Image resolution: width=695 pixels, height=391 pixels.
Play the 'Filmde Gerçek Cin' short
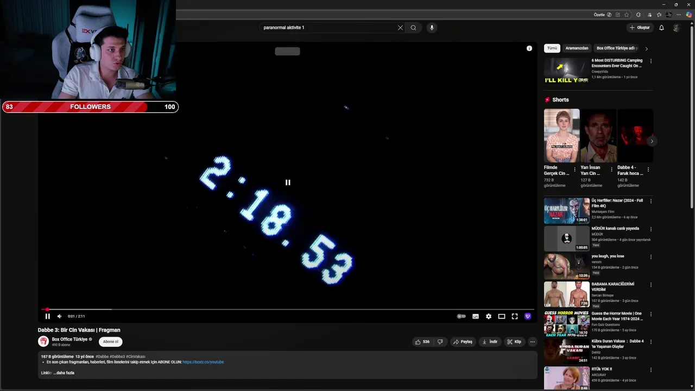pos(562,136)
